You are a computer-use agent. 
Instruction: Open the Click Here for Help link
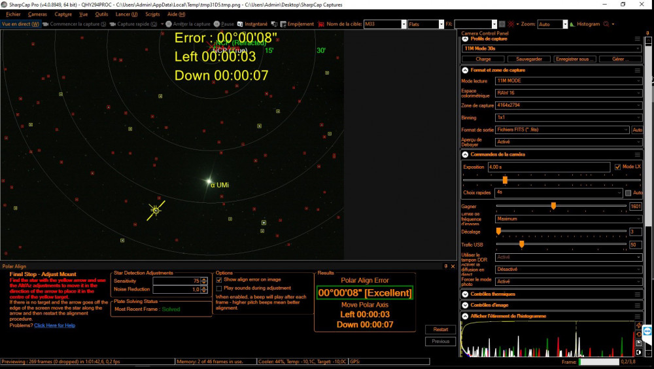pyautogui.click(x=55, y=326)
